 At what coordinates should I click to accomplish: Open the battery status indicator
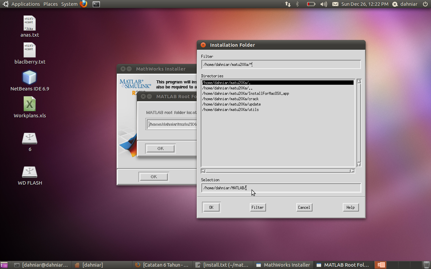pos(311,4)
